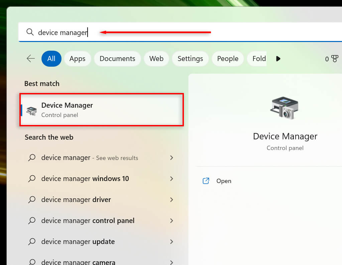Open the partially shown Folders filter tab
Screen dimensions: 342x265
[257, 59]
